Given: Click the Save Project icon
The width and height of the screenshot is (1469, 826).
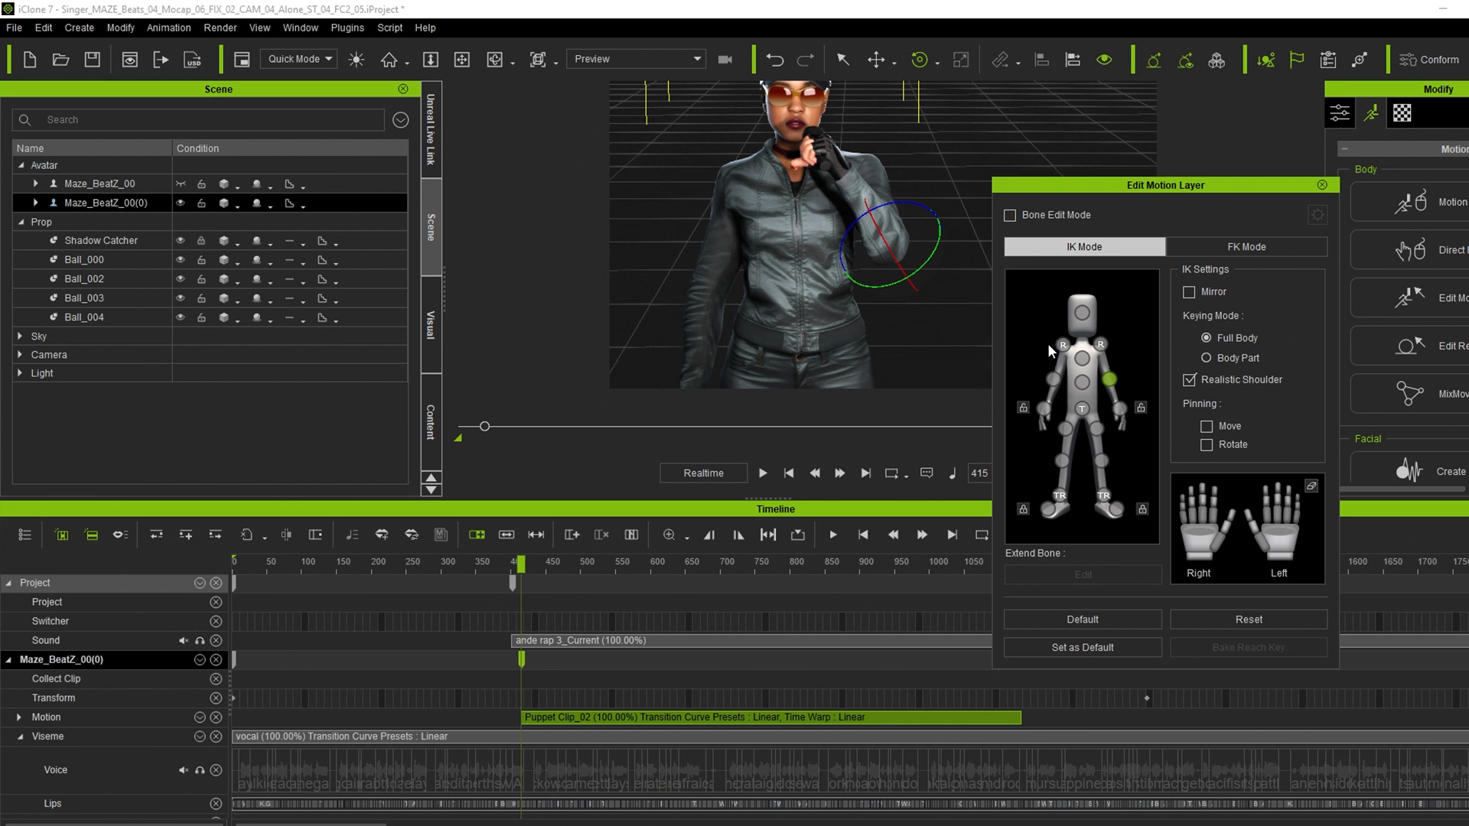Looking at the screenshot, I should 92,60.
